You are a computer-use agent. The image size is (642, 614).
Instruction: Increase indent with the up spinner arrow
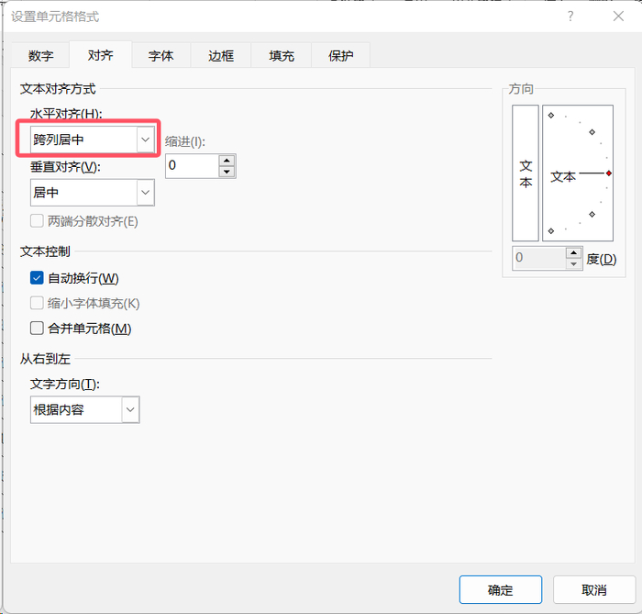pyautogui.click(x=227, y=161)
